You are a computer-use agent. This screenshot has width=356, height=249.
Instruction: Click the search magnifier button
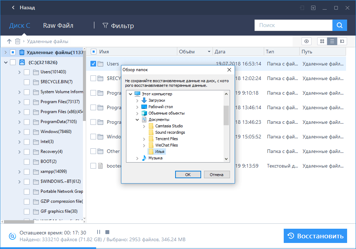[340, 25]
